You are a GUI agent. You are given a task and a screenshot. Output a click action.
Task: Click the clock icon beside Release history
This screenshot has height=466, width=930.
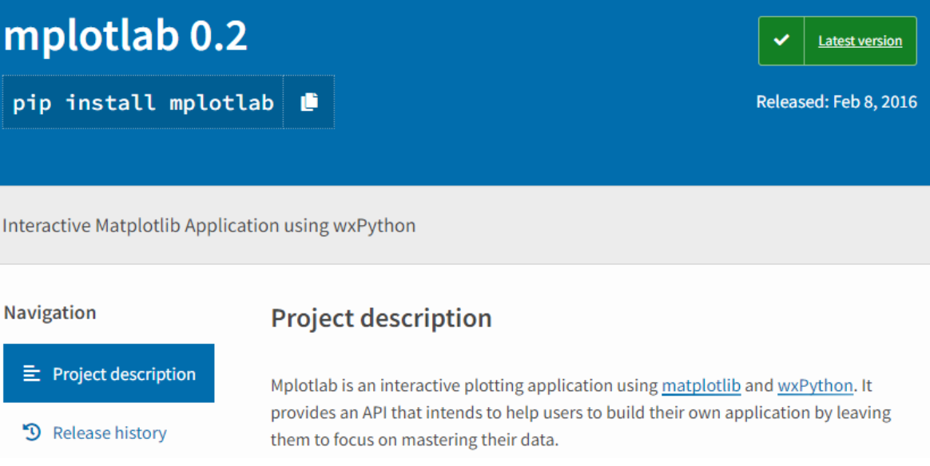[x=31, y=432]
